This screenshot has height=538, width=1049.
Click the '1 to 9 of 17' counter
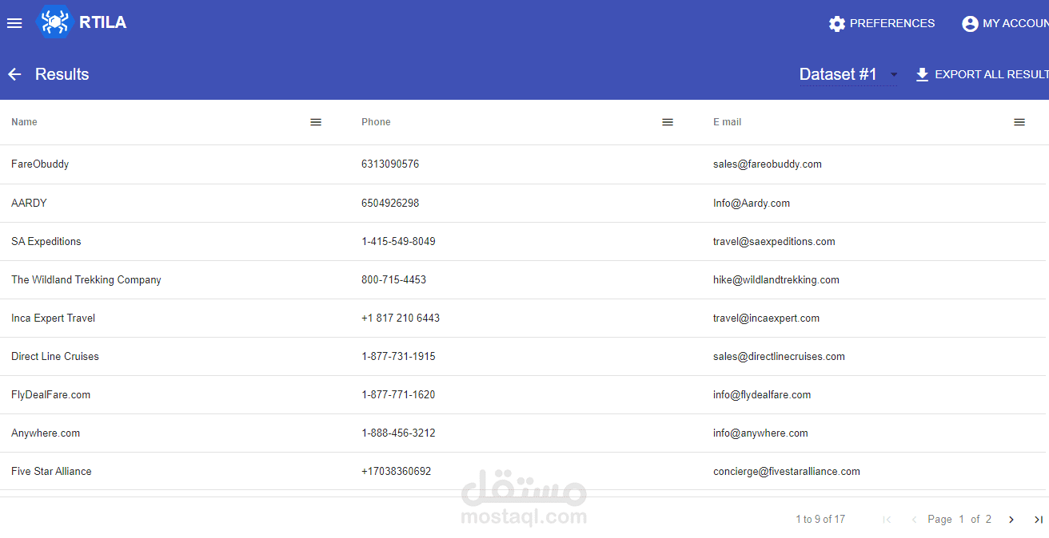pos(820,520)
